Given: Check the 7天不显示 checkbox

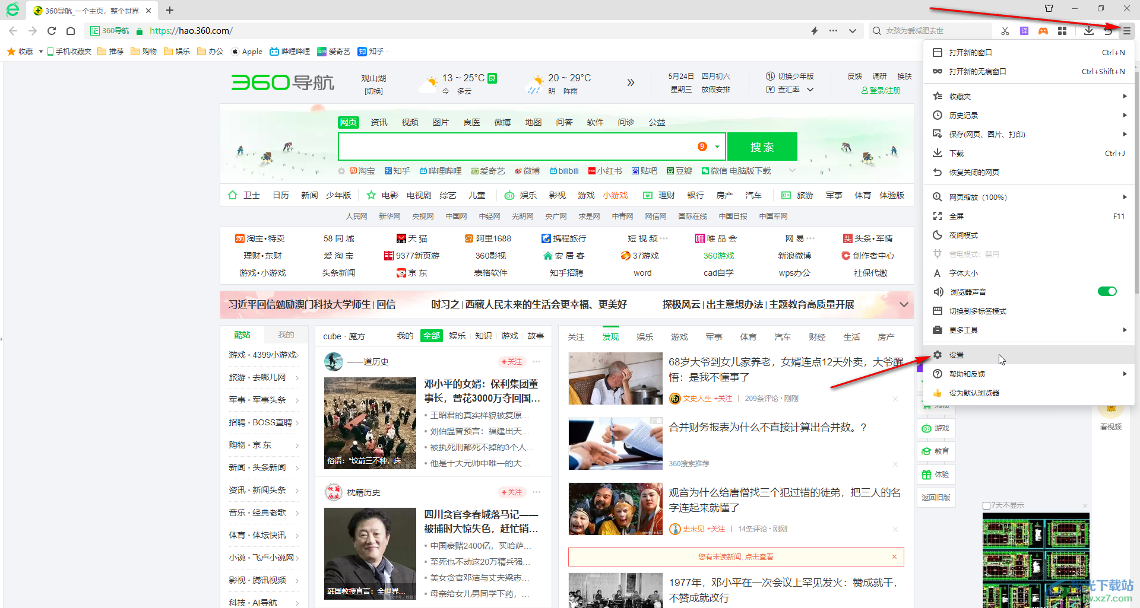Looking at the screenshot, I should [x=986, y=505].
